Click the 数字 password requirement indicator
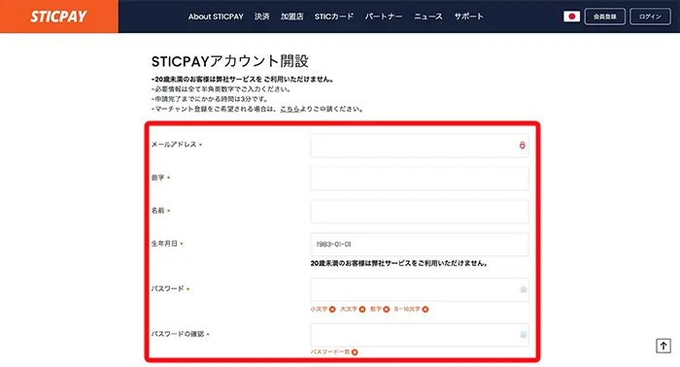 [x=380, y=309]
